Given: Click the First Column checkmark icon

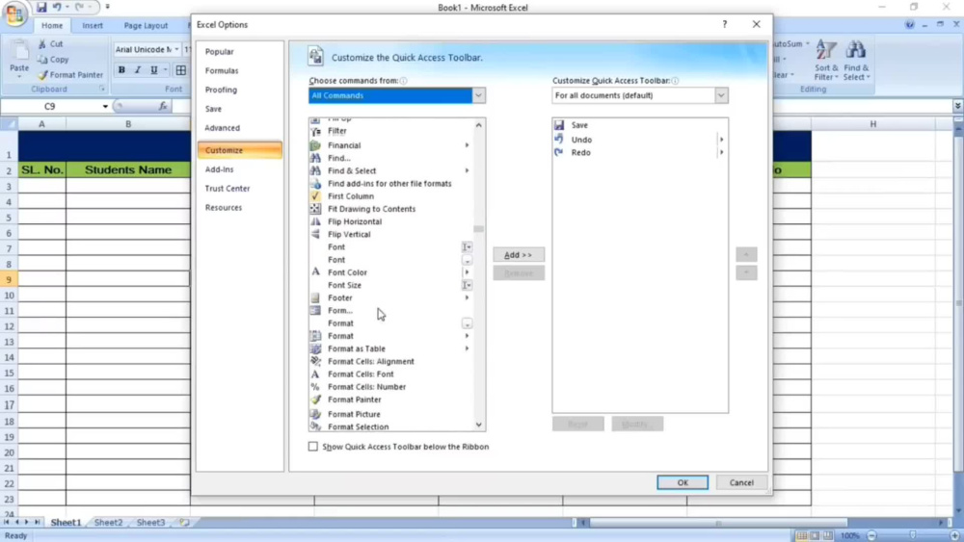Looking at the screenshot, I should coord(315,196).
